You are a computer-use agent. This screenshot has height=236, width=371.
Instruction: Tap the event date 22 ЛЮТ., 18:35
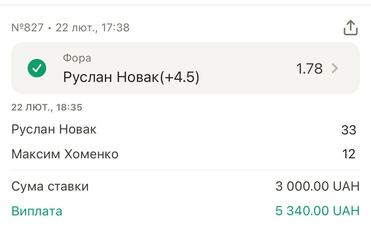pos(47,107)
